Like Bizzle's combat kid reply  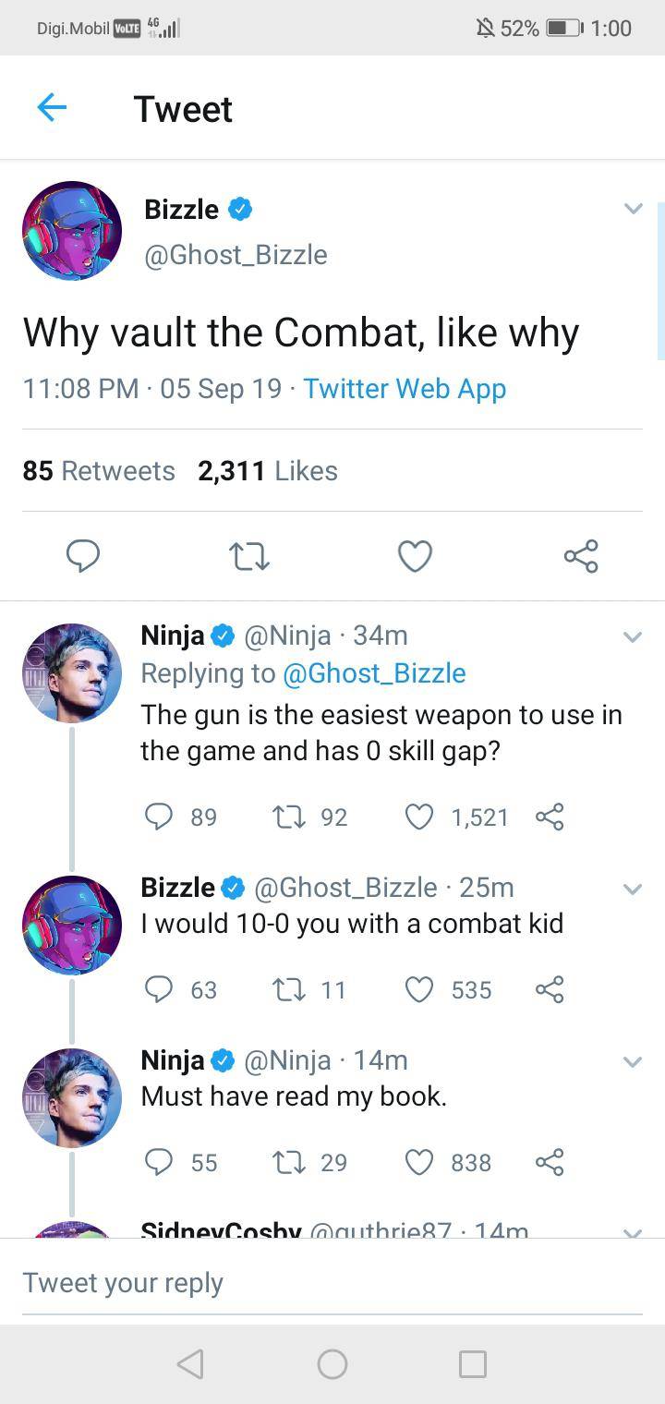click(420, 988)
